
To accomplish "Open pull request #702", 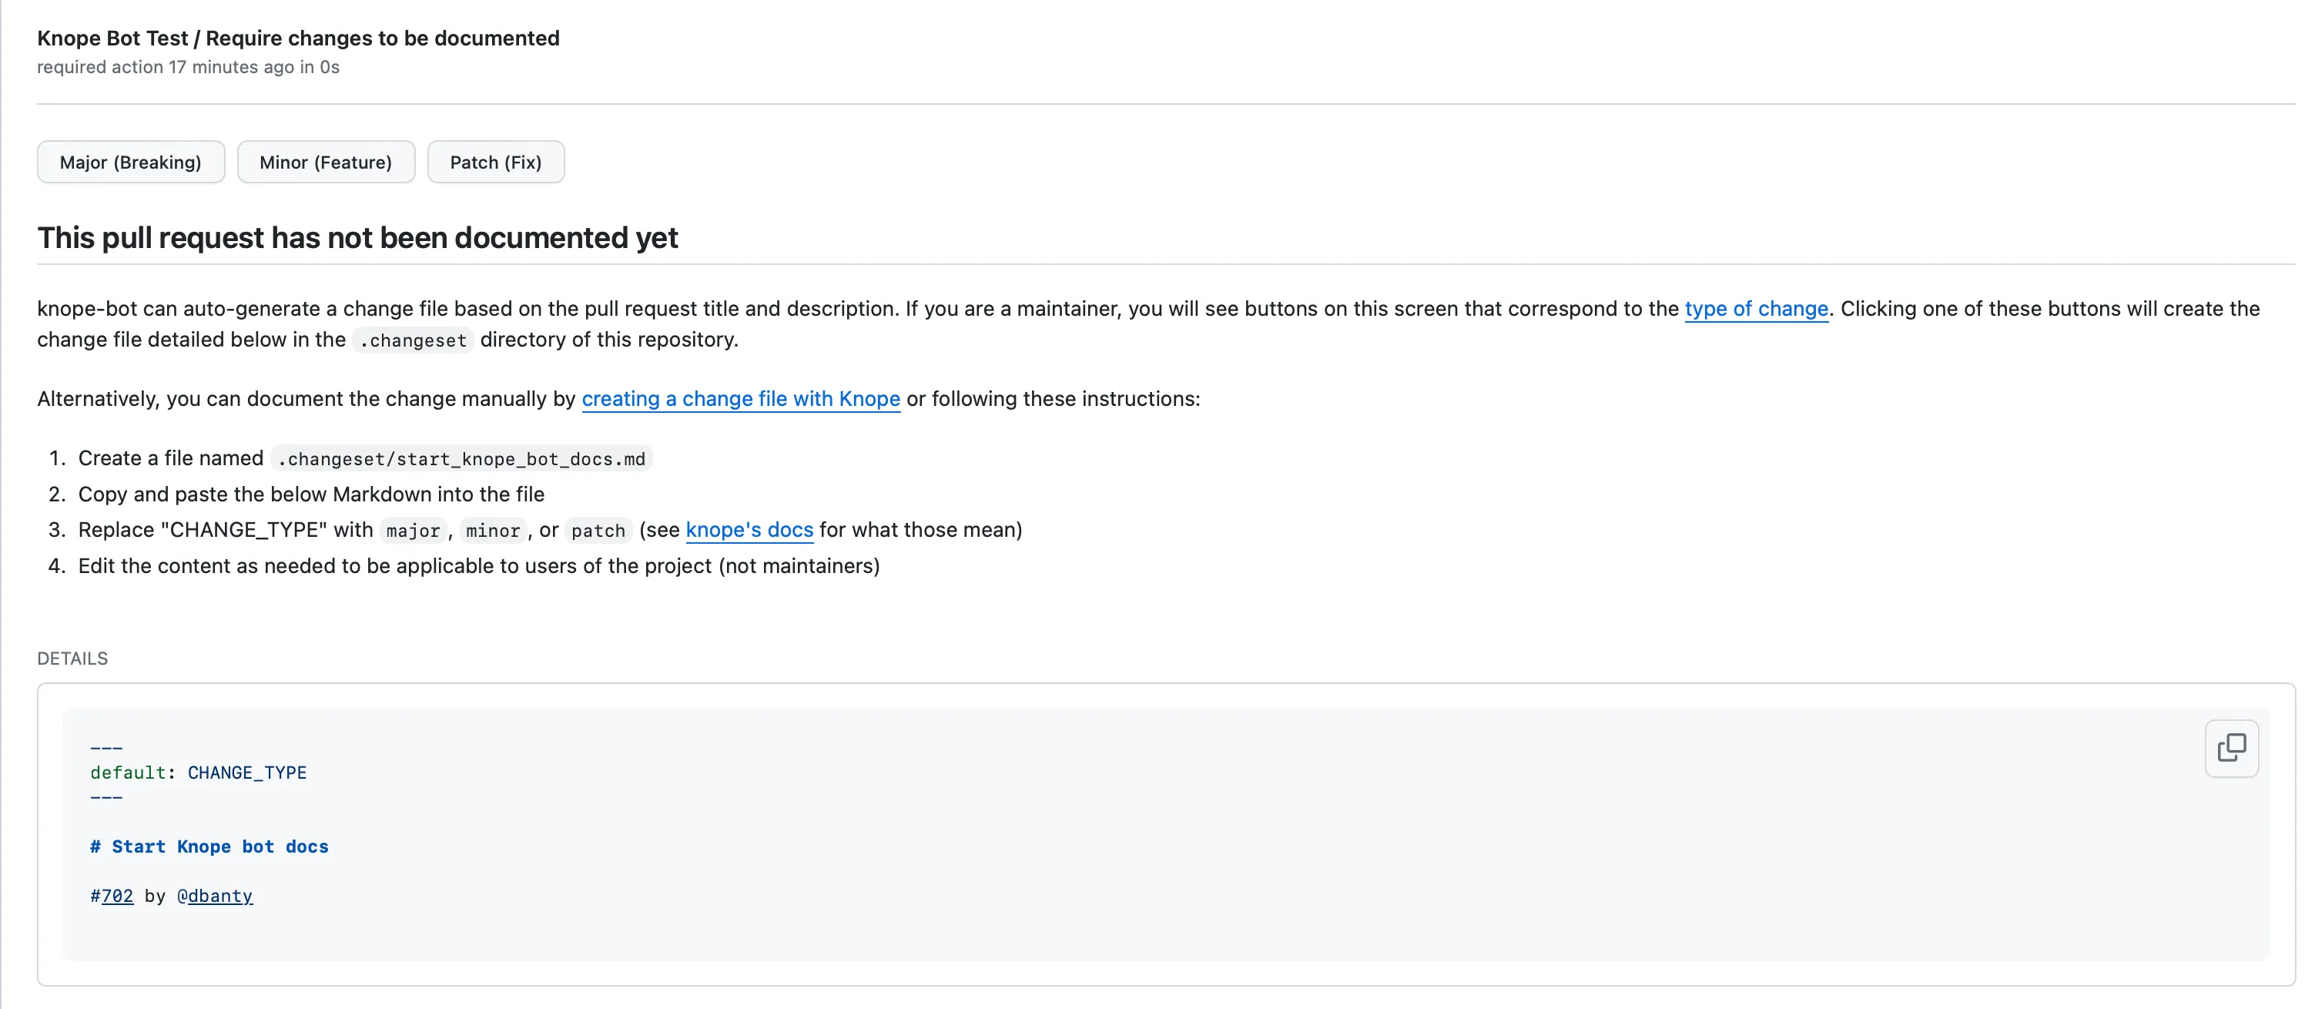I will point(112,896).
